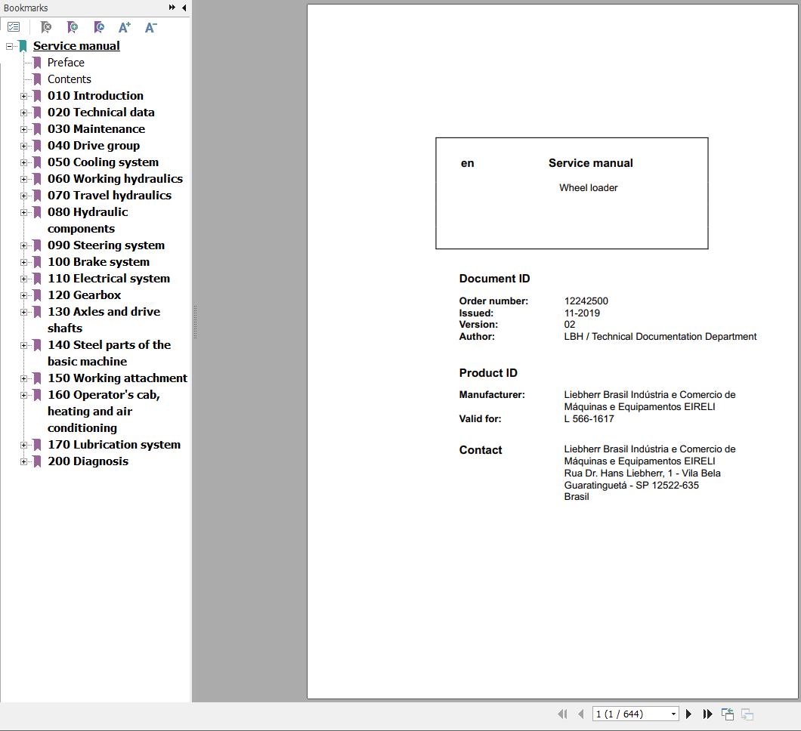Screen dimensions: 801x731
Task: Open the page number dropdown
Action: (x=674, y=714)
